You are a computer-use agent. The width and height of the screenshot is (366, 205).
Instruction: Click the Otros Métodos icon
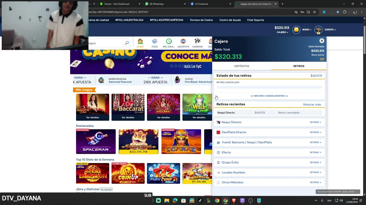(x=218, y=183)
